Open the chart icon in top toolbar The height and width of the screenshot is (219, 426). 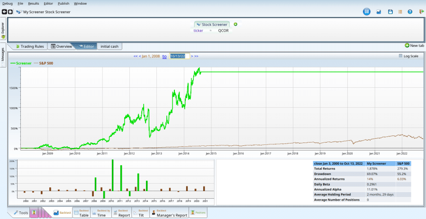(379, 12)
